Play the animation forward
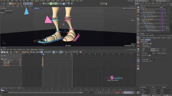Image resolution: width=172 pixels, height=96 pixels. 104,93
